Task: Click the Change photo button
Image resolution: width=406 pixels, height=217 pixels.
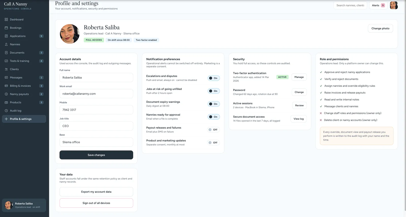Action: [x=380, y=28]
